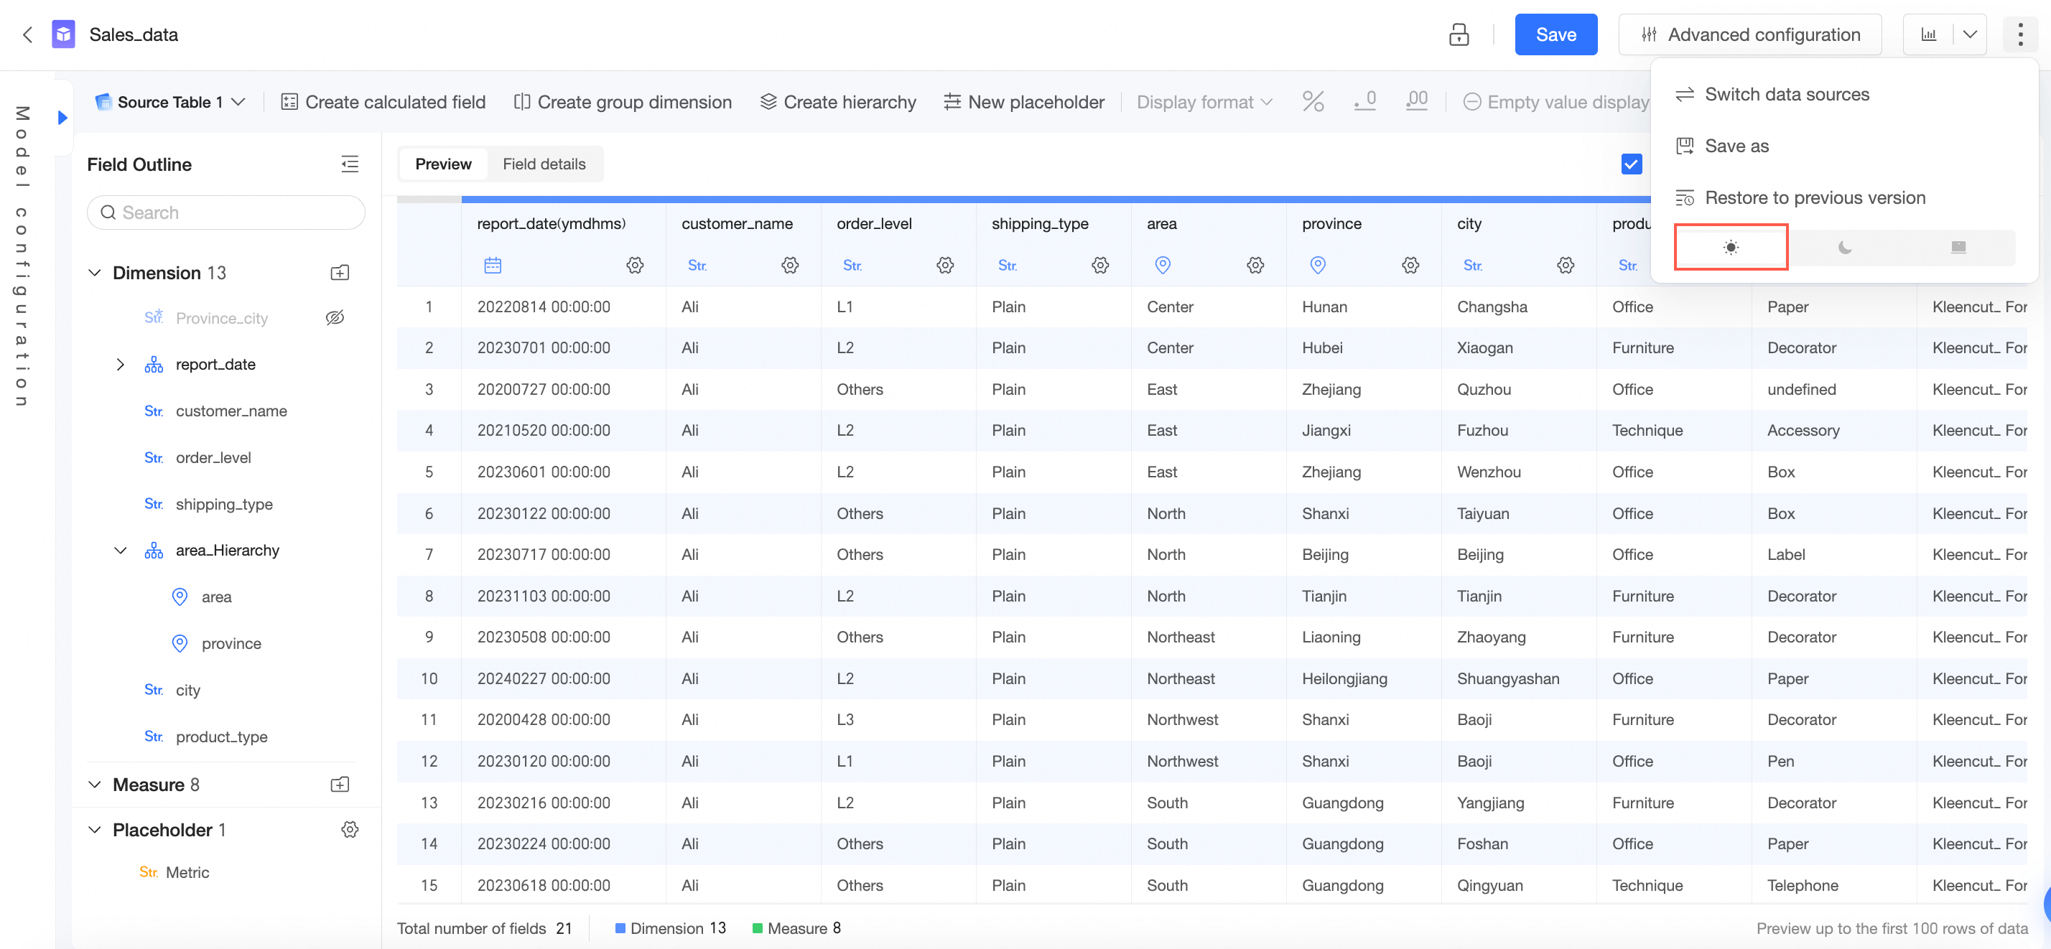This screenshot has width=2051, height=949.
Task: Click the field Search box
Action: click(x=226, y=212)
